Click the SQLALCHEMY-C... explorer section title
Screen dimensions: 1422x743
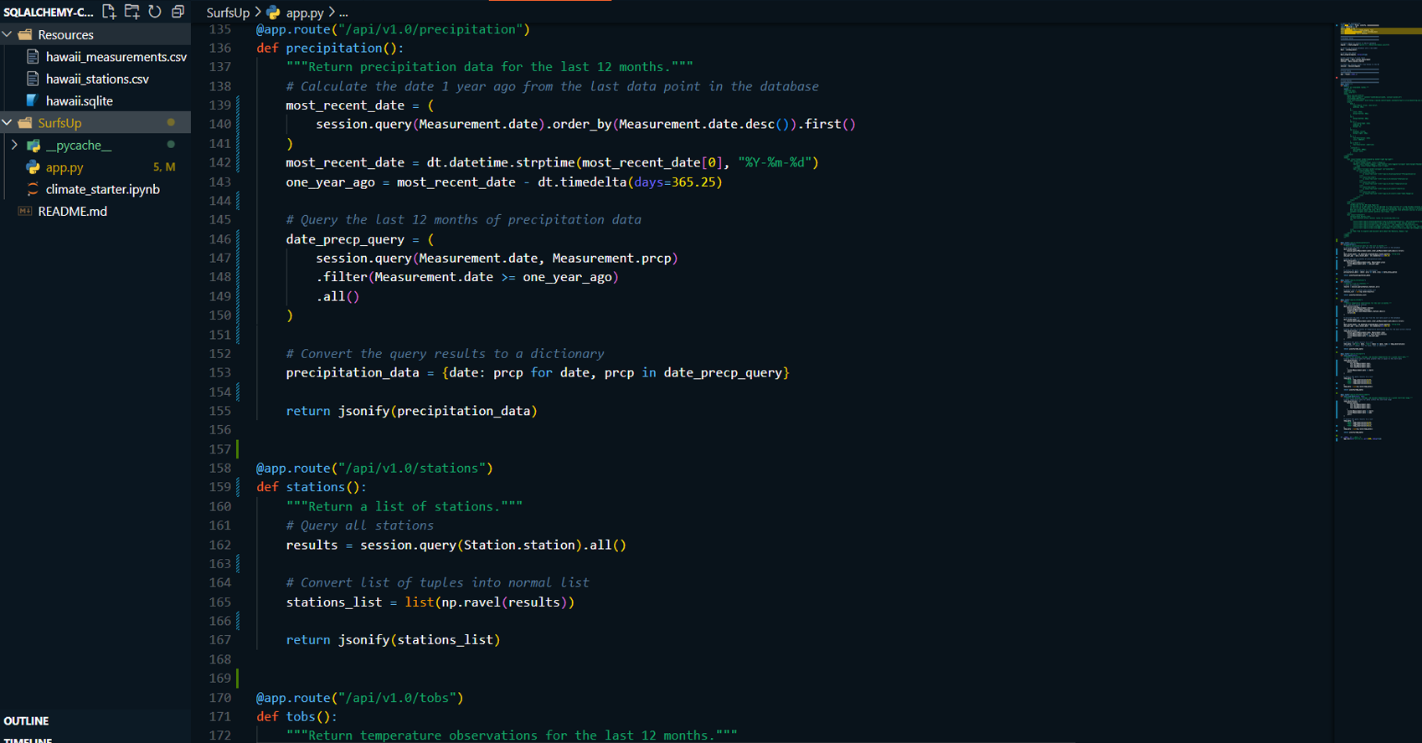[49, 12]
